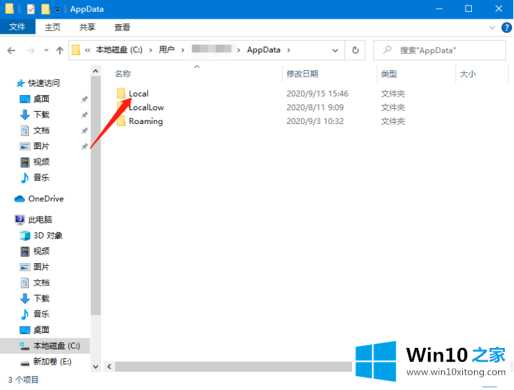Click the navigation pane vertical scrollbar
Viewport: 514px width, 390px height.
tap(95, 207)
